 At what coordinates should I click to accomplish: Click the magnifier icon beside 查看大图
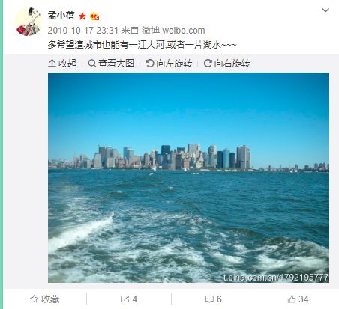(x=92, y=64)
